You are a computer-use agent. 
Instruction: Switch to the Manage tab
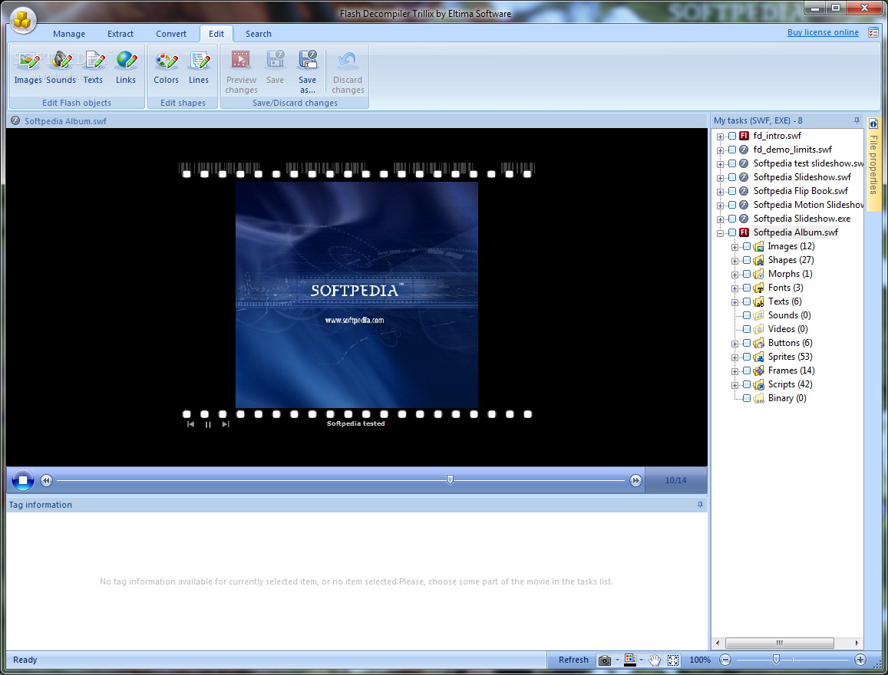tap(69, 34)
